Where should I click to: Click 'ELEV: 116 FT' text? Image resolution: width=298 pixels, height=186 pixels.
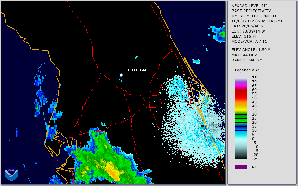(x=244, y=36)
